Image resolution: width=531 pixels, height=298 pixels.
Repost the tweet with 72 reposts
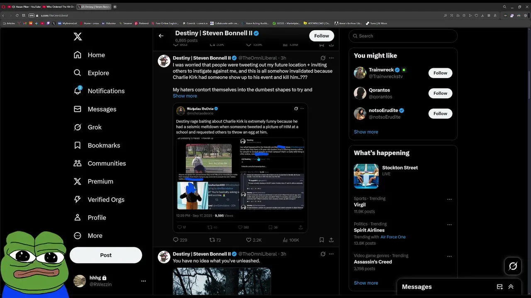click(x=215, y=240)
